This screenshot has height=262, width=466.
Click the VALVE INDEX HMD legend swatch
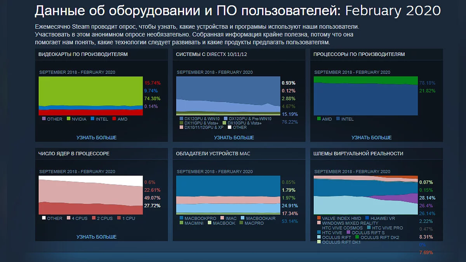[319, 218]
